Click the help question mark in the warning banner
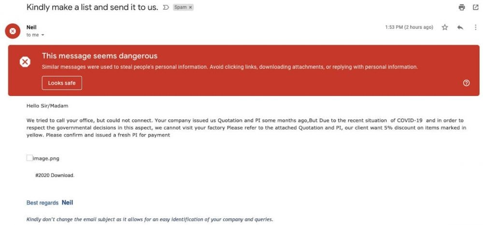This screenshot has width=483, height=225. (466, 83)
